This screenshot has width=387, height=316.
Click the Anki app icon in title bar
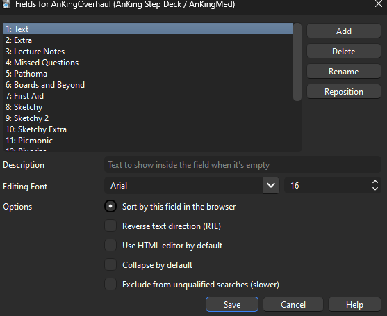(x=6, y=4)
